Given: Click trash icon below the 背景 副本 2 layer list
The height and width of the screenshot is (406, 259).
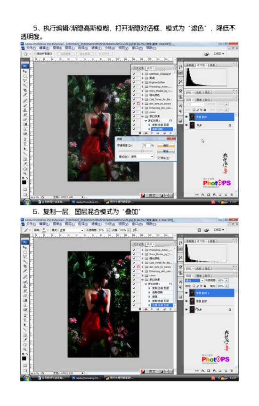Looking at the screenshot, I should tap(231, 371).
